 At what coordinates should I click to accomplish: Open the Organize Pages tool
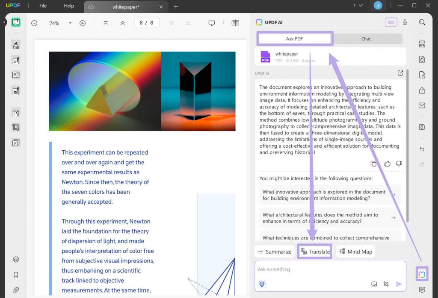pos(16,112)
